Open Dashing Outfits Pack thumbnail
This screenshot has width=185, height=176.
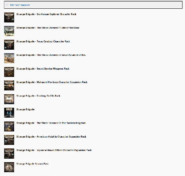point(9,99)
